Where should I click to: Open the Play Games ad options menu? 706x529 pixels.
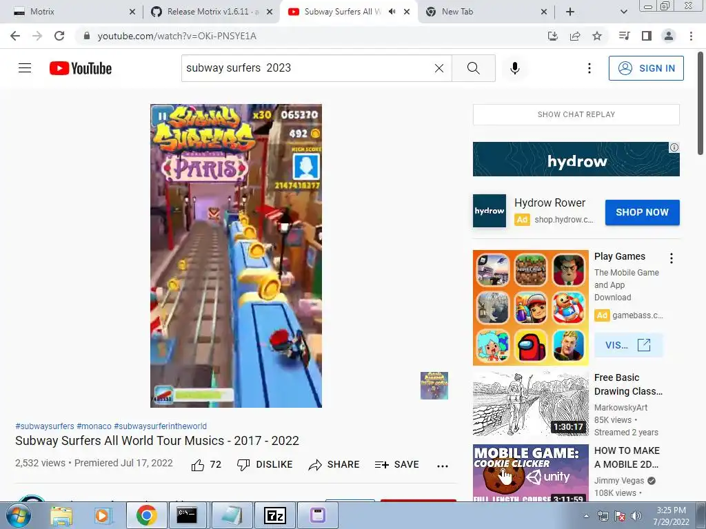[672, 258]
